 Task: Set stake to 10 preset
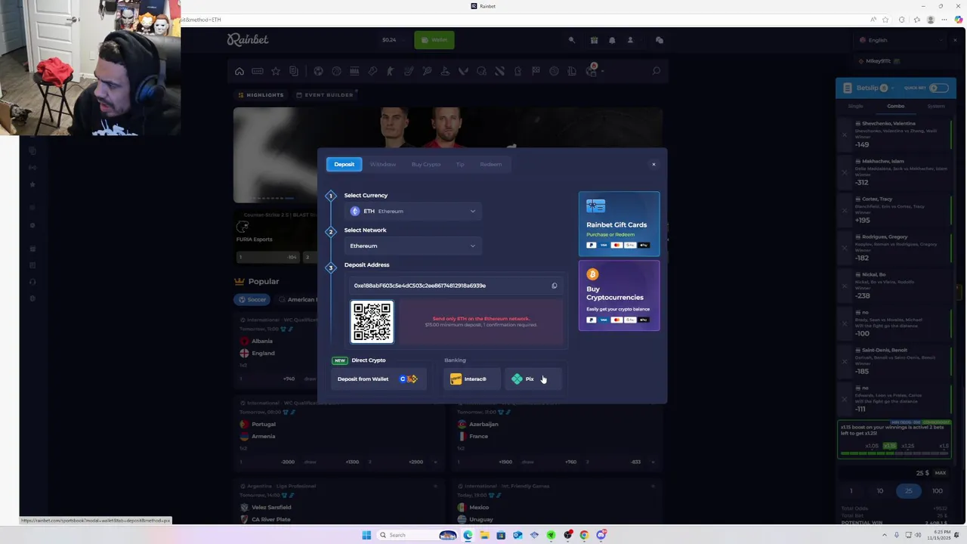(x=879, y=491)
